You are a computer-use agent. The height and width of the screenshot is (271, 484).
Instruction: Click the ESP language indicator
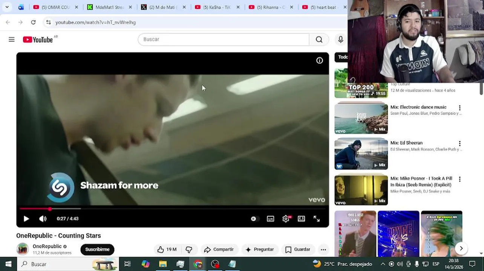pyautogui.click(x=436, y=264)
